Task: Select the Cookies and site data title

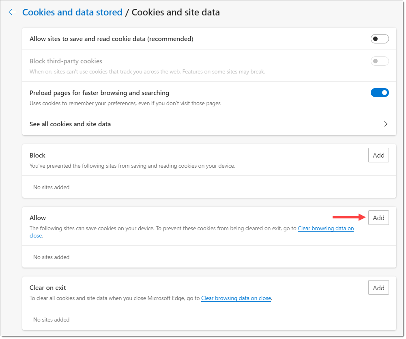Action: pos(176,12)
